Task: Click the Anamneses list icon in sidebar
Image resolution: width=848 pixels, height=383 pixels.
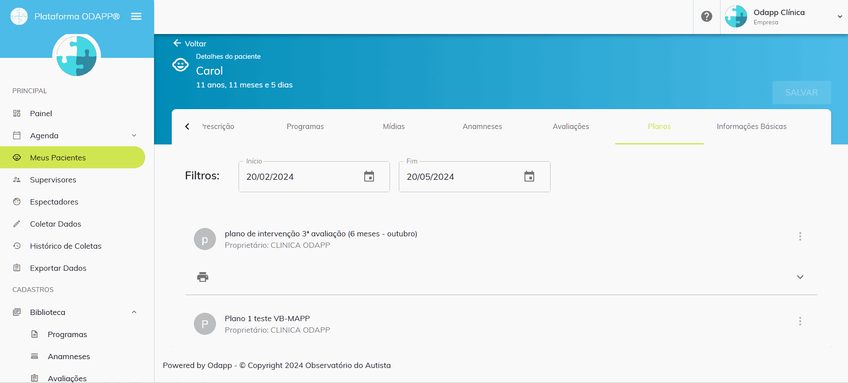Action: (x=35, y=356)
